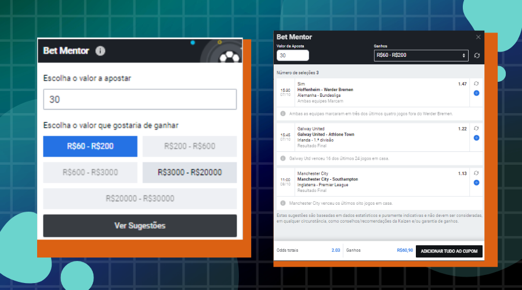Select the R$60 - R$200 winnings range
This screenshot has height=290, width=522.
point(90,146)
